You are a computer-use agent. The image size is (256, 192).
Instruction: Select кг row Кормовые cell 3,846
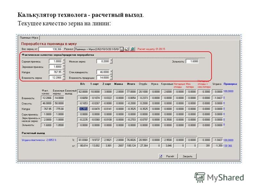point(167,146)
